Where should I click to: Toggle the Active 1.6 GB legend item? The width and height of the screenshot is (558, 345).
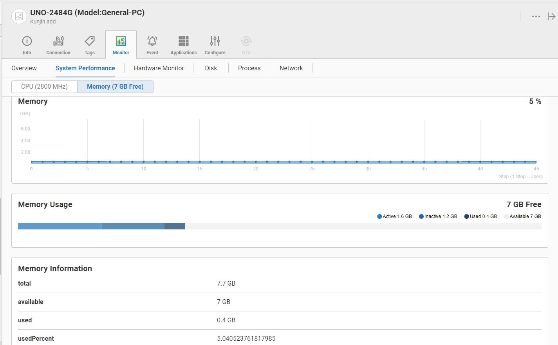coord(394,216)
